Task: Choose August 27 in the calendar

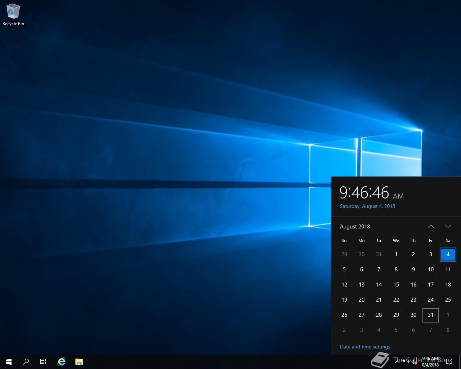Action: [362, 315]
